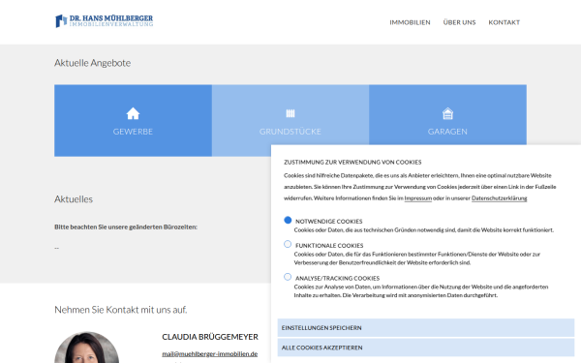Click the Garagen garage icon

pyautogui.click(x=447, y=113)
